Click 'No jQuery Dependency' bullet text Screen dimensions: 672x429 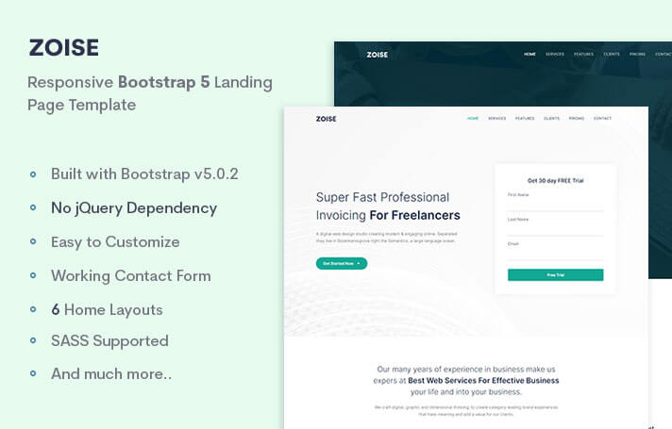click(x=134, y=208)
